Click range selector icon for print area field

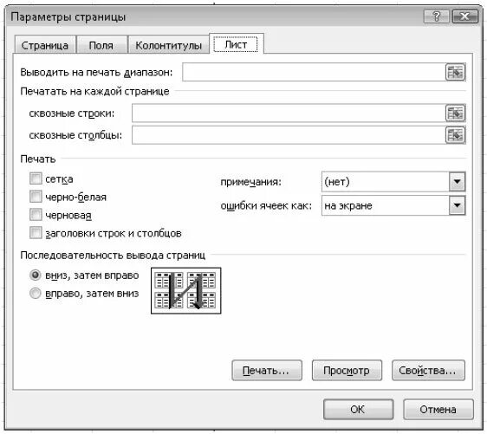point(455,73)
